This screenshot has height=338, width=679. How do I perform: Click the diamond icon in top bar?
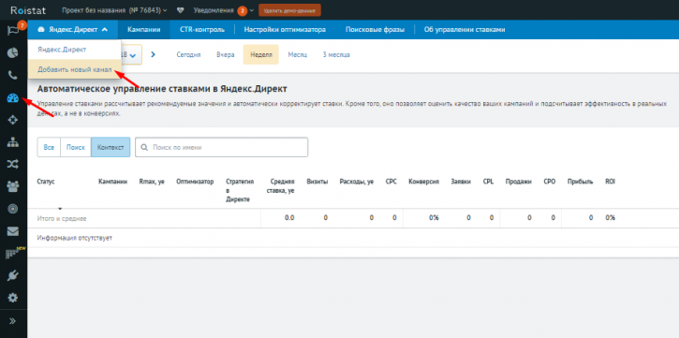click(x=181, y=10)
